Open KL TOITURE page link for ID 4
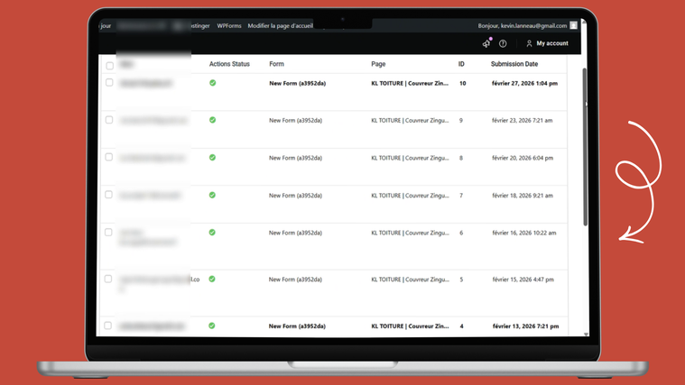Image resolution: width=685 pixels, height=385 pixels. pos(410,326)
